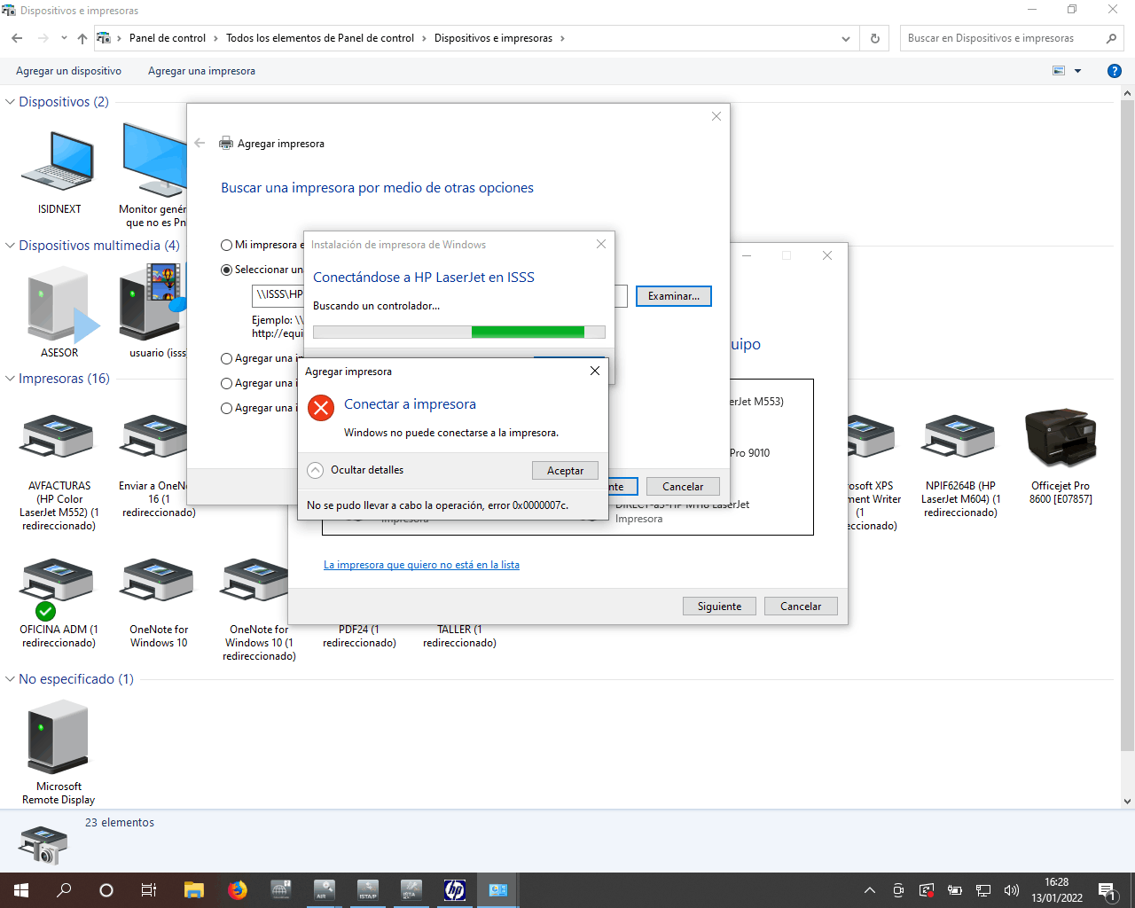Viewport: 1135px width, 908px height.
Task: Click the Help question mark icon
Action: 1115,71
